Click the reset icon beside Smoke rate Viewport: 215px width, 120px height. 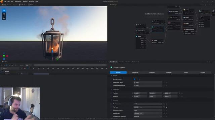(x=164, y=113)
